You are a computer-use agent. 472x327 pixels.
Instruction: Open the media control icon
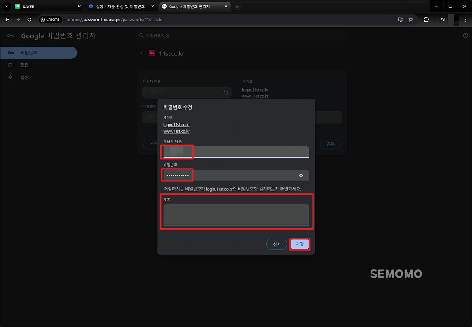[x=443, y=19]
